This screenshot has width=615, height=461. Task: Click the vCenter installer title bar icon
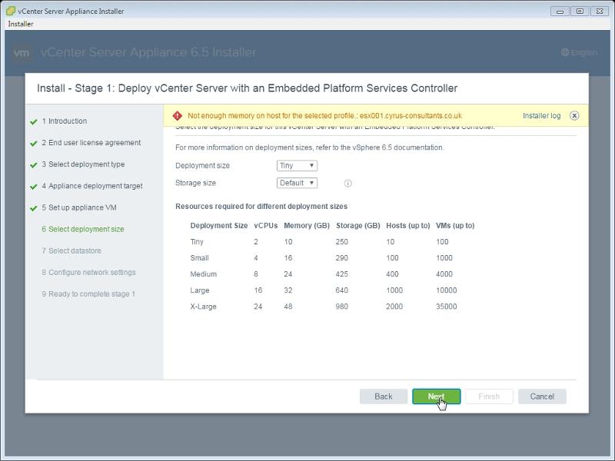pyautogui.click(x=11, y=11)
